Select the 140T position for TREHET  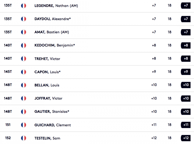(8, 59)
